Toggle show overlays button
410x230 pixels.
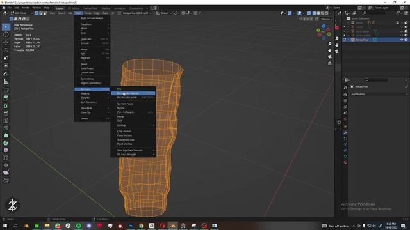299,13
